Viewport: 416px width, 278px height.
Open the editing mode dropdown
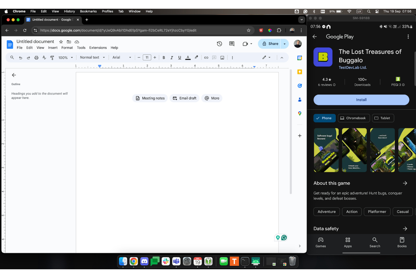[x=266, y=57]
